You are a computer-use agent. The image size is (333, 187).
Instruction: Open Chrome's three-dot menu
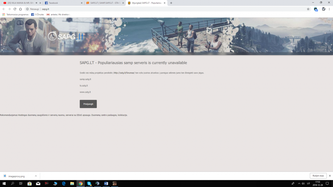329,9
